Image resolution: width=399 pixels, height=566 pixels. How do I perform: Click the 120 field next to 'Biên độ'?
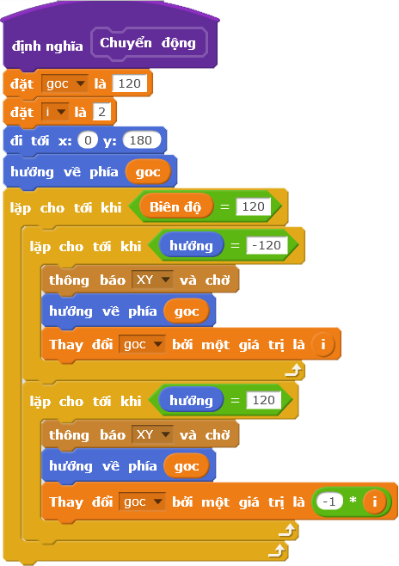click(254, 206)
